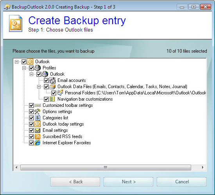The height and width of the screenshot is (195, 215).
Task: Click the Email accounts icon
Action: pos(52,80)
